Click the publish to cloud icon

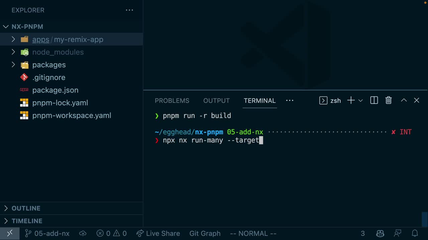(x=83, y=233)
